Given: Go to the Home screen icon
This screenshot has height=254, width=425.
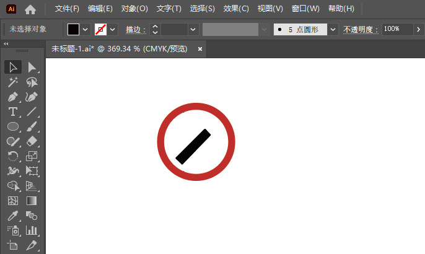Looking at the screenshot, I should point(30,9).
